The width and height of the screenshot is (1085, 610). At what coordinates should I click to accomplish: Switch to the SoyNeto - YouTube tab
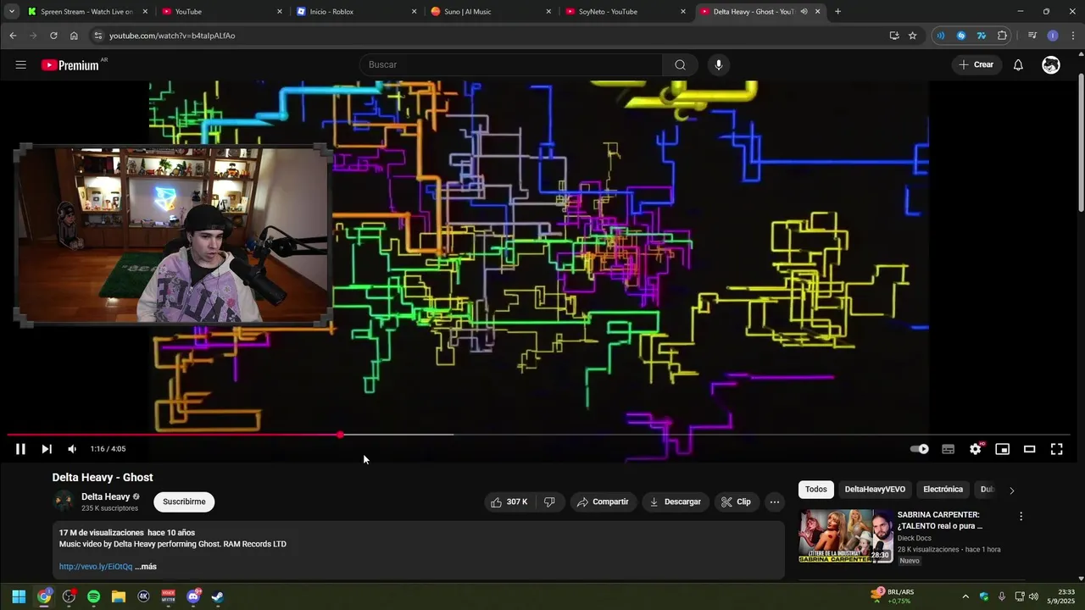point(626,12)
